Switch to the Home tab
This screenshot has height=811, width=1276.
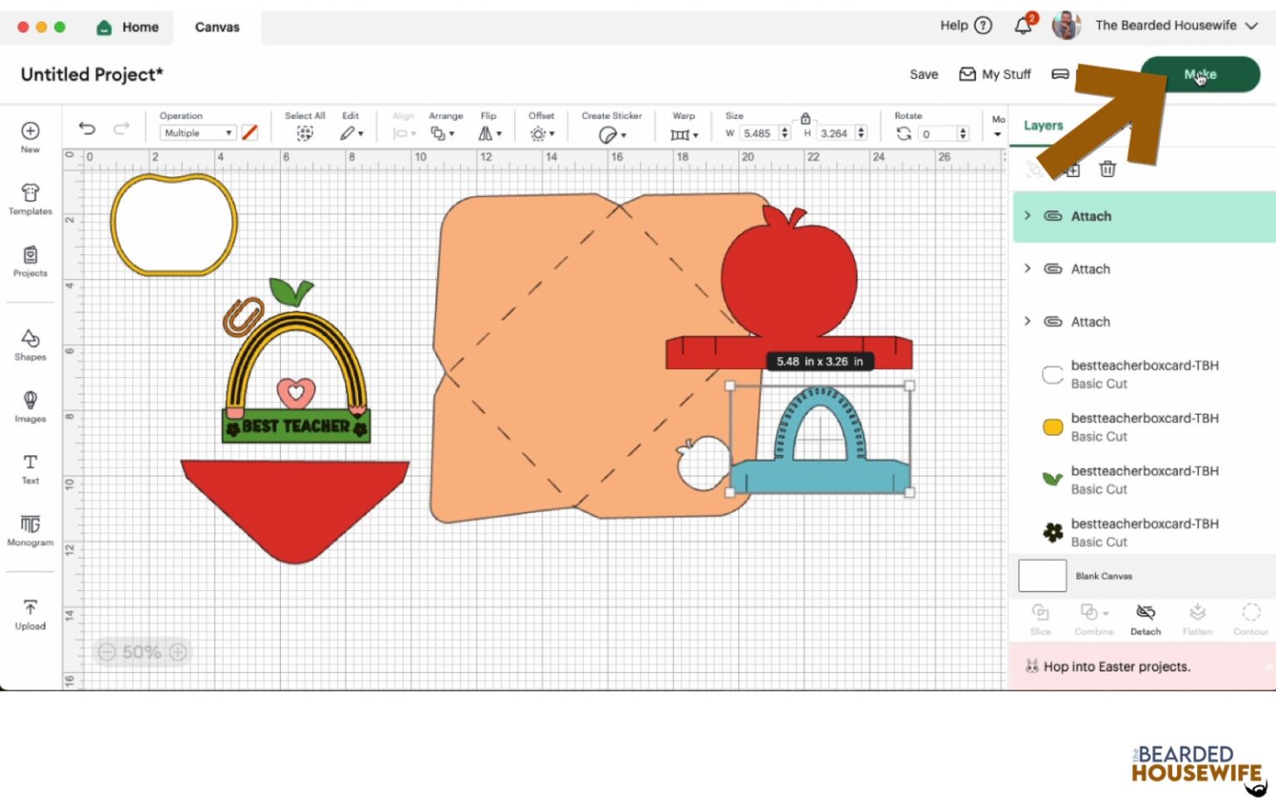pyautogui.click(x=128, y=27)
